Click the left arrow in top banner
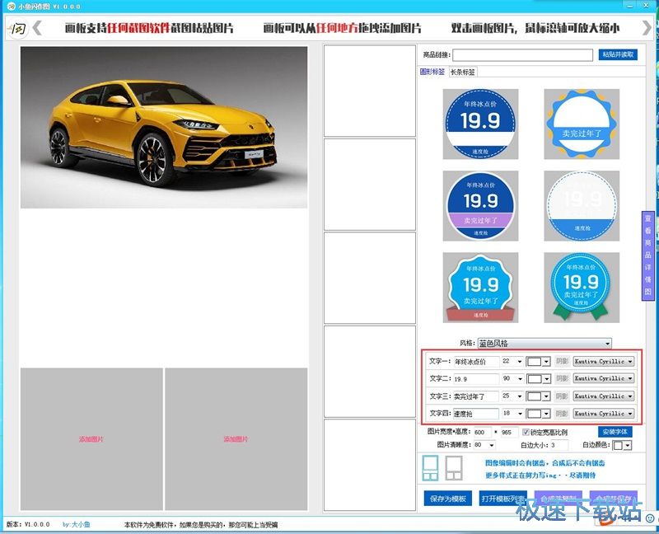 coord(37,28)
